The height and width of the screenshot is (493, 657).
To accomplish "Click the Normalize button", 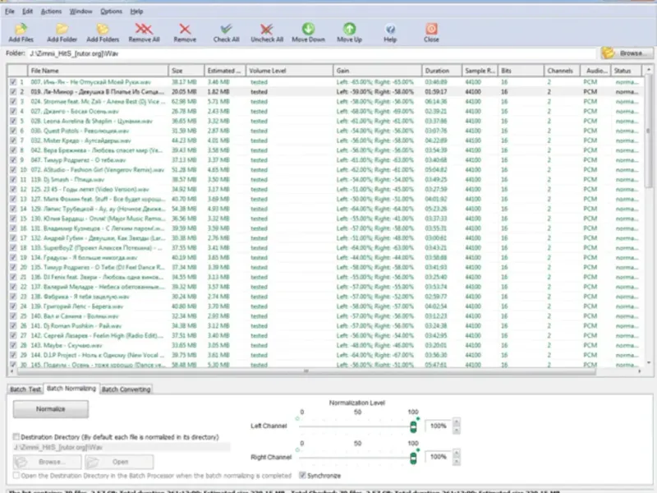I will (x=51, y=408).
